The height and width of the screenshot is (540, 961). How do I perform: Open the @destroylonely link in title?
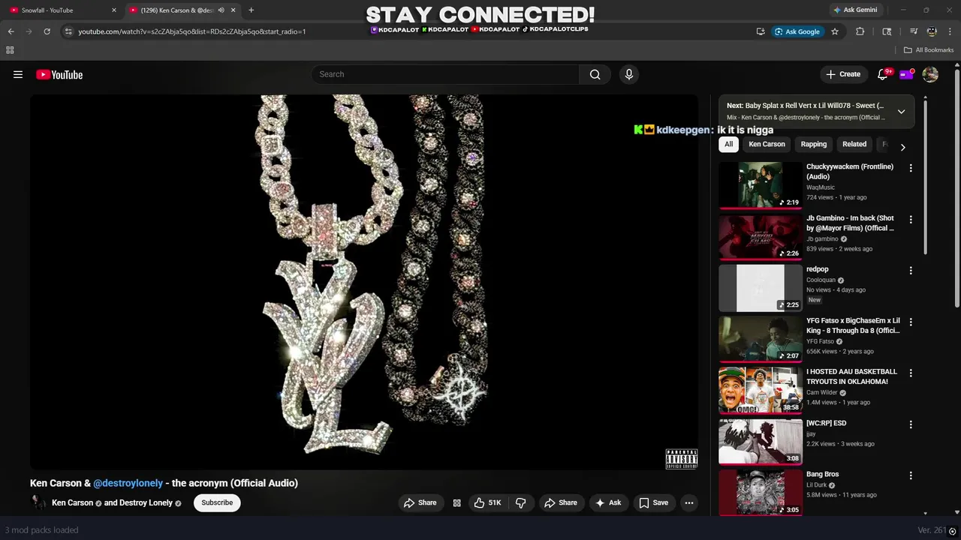coord(128,483)
